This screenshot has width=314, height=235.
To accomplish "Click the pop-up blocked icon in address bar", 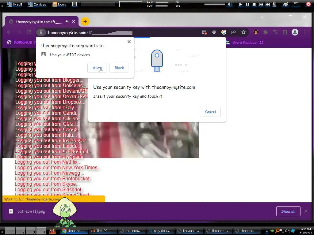I will [204, 32].
